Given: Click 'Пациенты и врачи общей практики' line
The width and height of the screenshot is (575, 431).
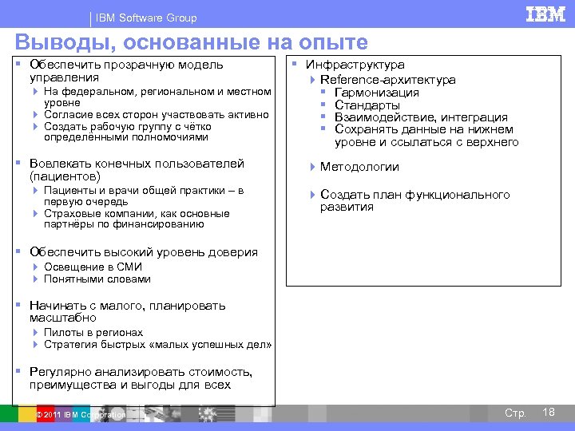Looking at the screenshot, I should point(144,196).
